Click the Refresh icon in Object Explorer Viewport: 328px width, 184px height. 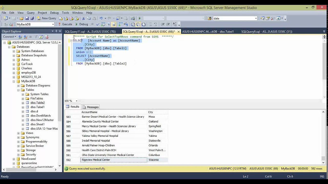click(x=41, y=37)
